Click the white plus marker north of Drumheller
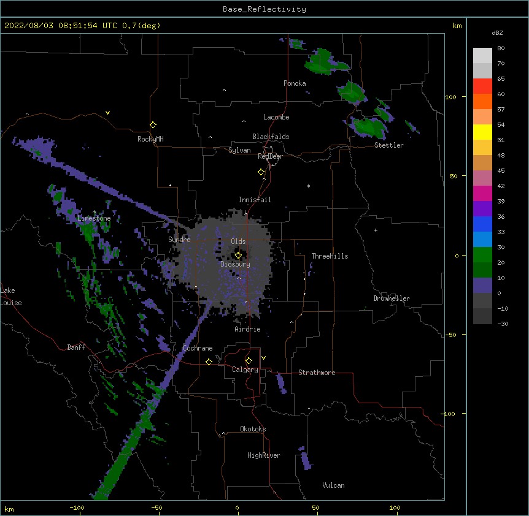The width and height of the screenshot is (529, 516). (x=376, y=230)
